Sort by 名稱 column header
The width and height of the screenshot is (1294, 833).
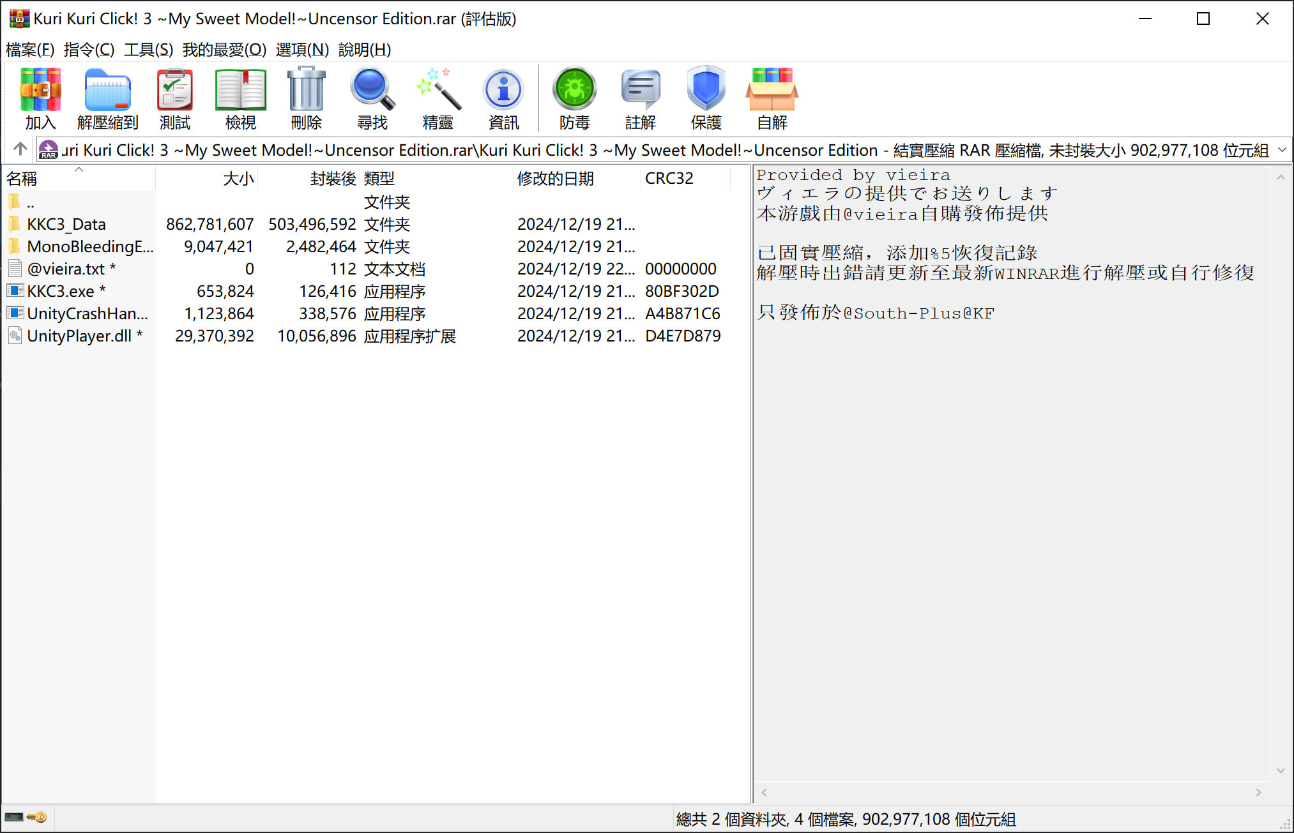point(22,179)
